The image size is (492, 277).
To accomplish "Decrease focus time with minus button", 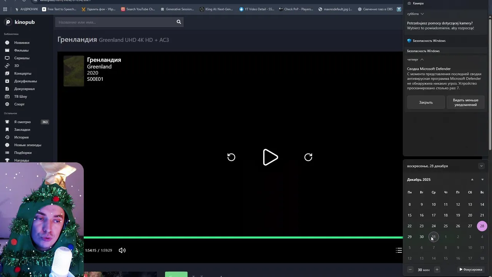I will tap(410, 270).
